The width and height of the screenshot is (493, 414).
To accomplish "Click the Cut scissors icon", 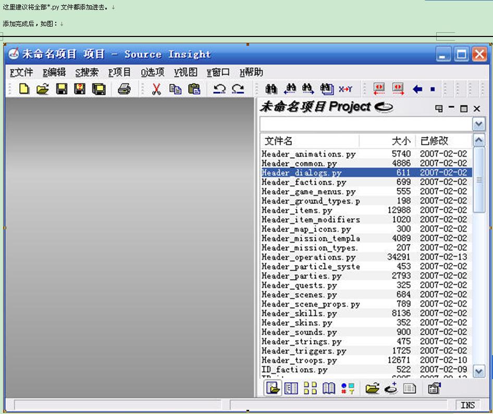I will 156,89.
